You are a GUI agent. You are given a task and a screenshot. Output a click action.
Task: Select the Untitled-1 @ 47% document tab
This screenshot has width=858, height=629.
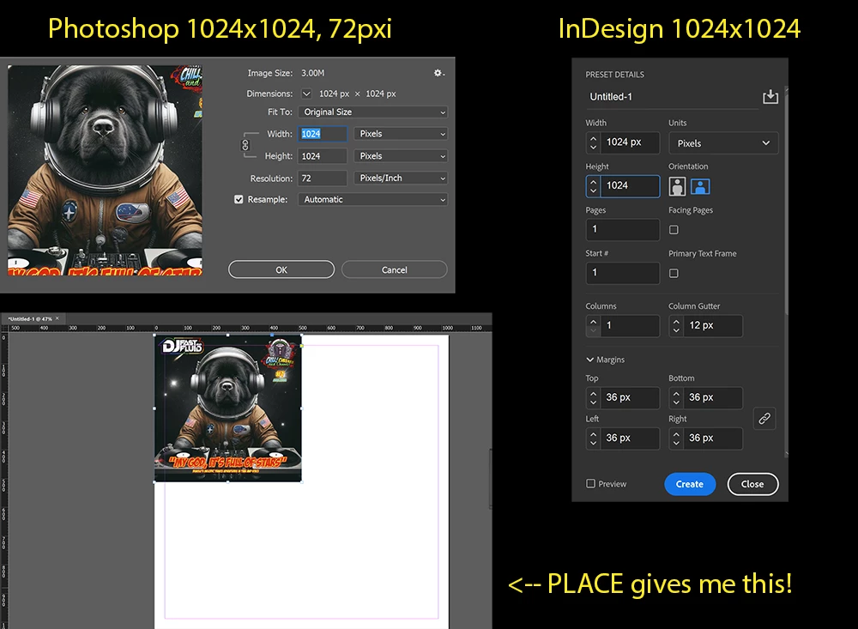pyautogui.click(x=30, y=318)
